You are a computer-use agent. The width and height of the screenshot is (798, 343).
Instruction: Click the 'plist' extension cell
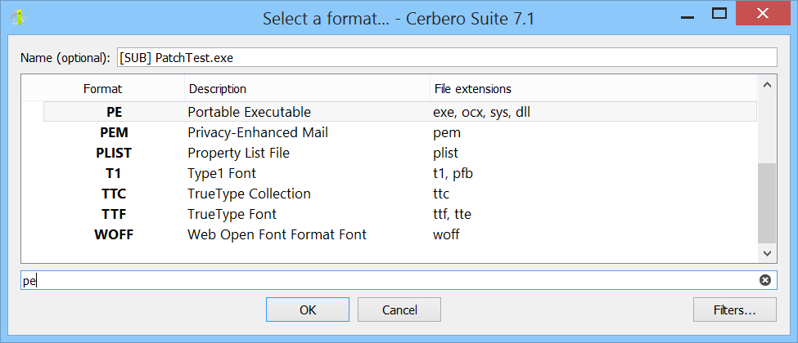pos(446,153)
